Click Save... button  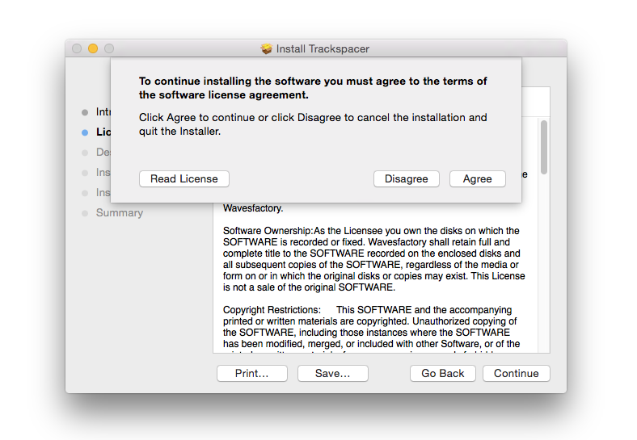click(x=333, y=374)
